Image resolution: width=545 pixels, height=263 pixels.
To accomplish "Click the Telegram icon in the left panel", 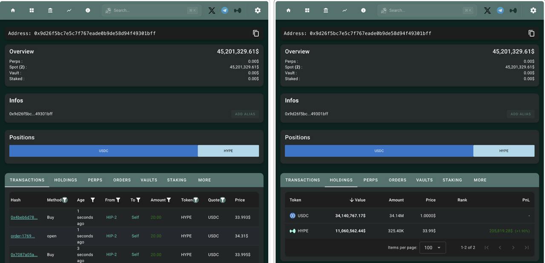I will pyautogui.click(x=225, y=10).
